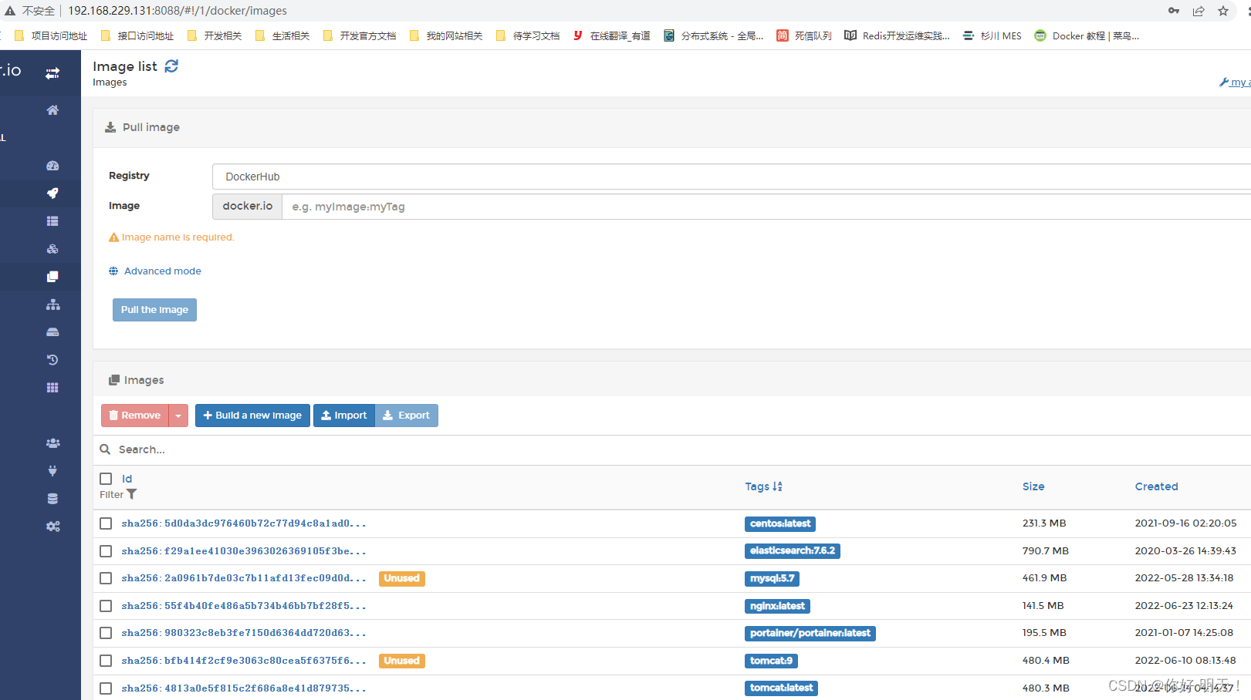Viewport: 1251px width, 700px height.
Task: Click Build a new image button
Action: 252,416
